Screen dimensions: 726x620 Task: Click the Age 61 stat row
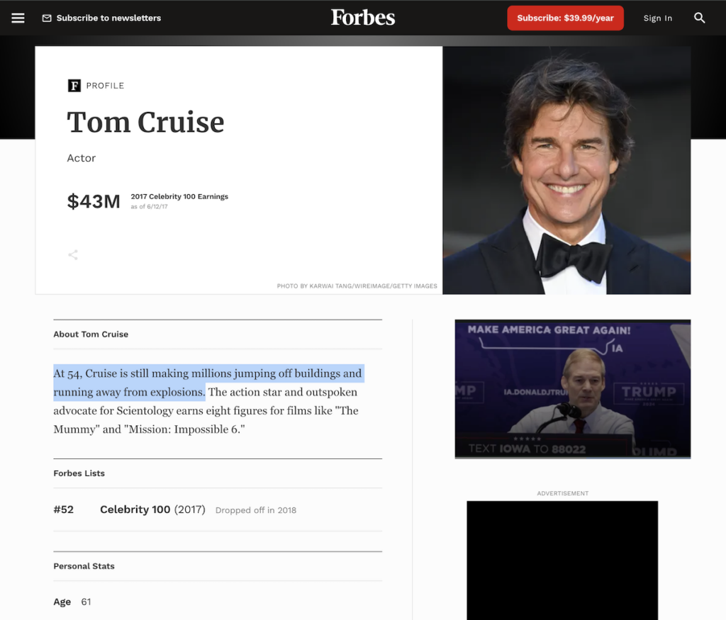(x=72, y=602)
